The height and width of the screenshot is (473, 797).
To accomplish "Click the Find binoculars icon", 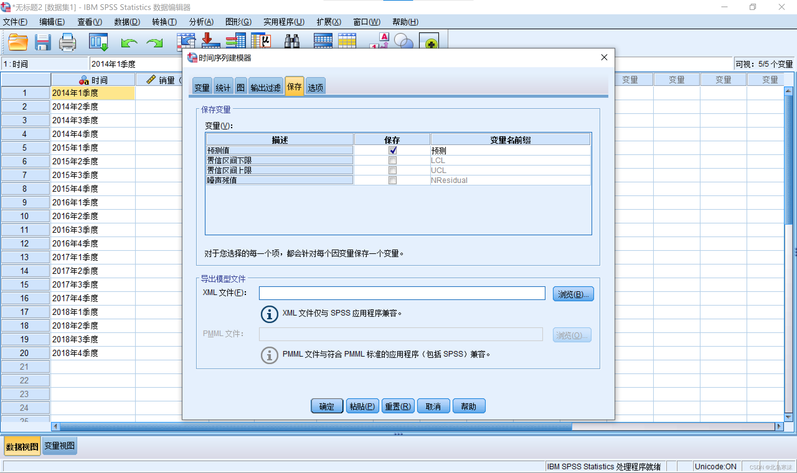I will pyautogui.click(x=292, y=42).
